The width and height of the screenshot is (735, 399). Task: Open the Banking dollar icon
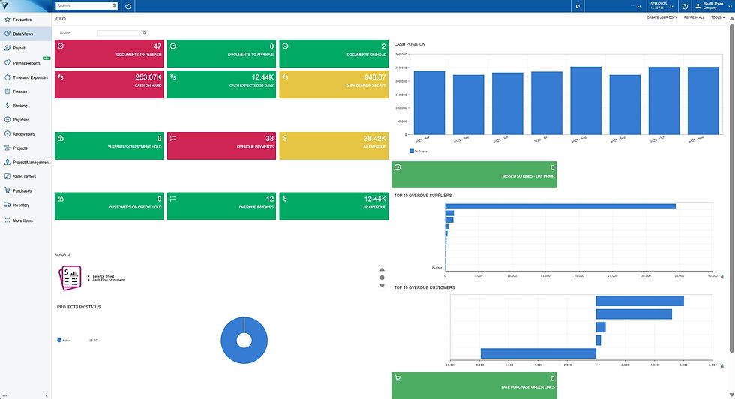(x=7, y=106)
